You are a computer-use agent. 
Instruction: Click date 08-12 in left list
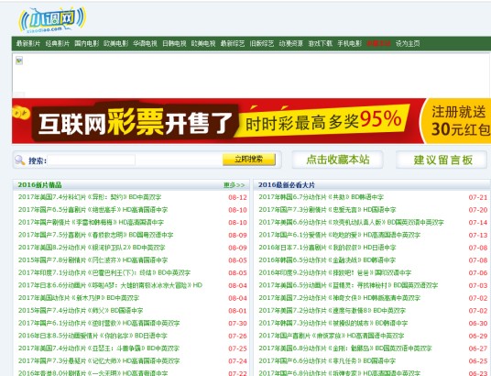pyautogui.click(x=237, y=197)
